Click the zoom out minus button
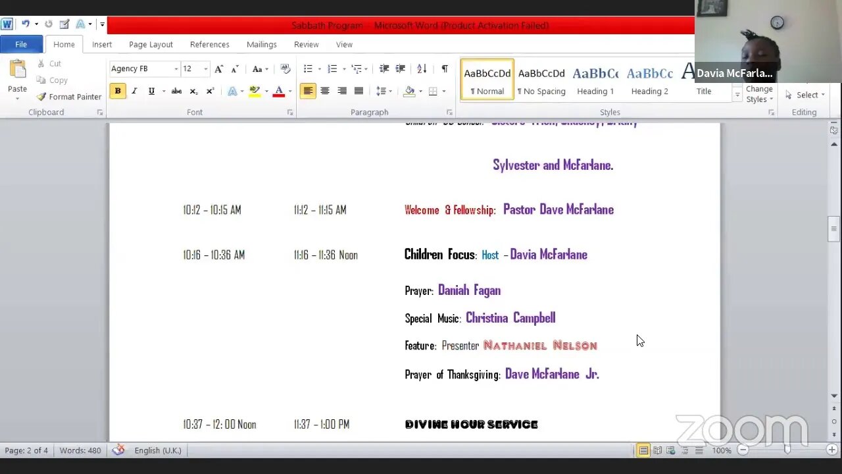Screen dimensions: 842x474 coord(743,450)
